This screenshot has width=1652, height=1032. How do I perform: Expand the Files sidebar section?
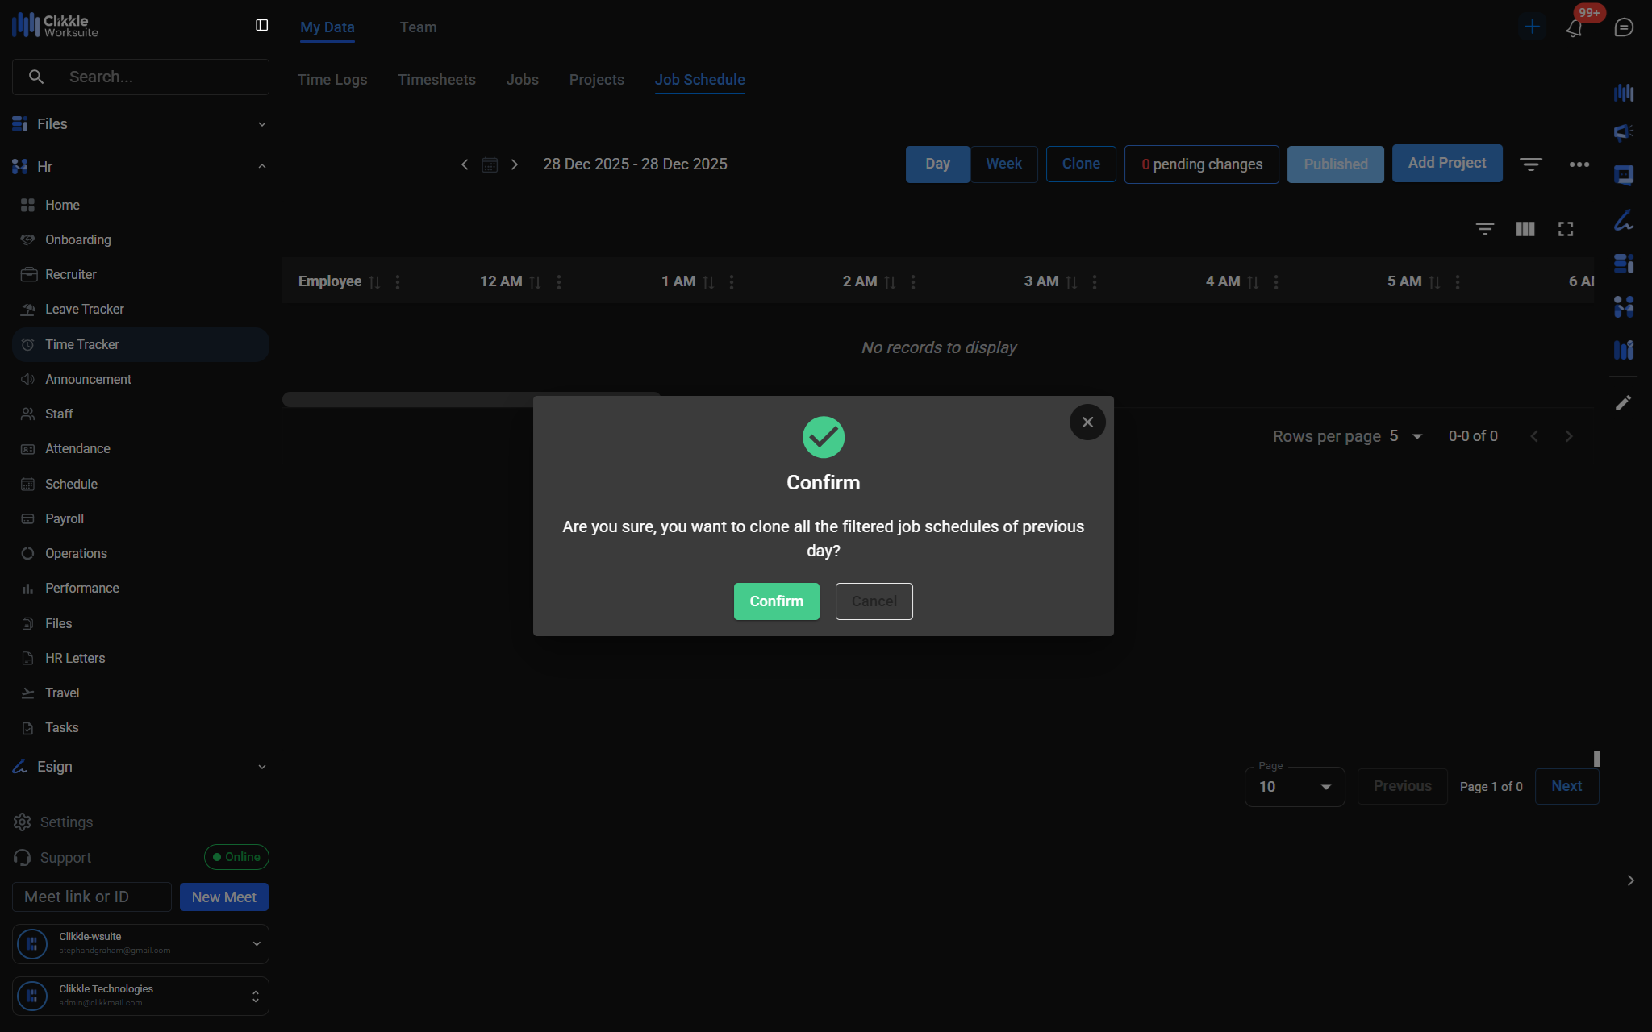(x=140, y=124)
